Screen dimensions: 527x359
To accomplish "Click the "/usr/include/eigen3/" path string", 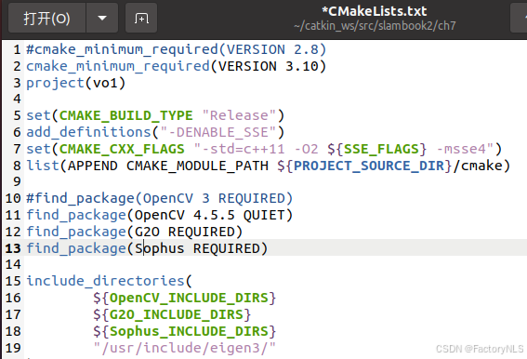I will tap(185, 348).
